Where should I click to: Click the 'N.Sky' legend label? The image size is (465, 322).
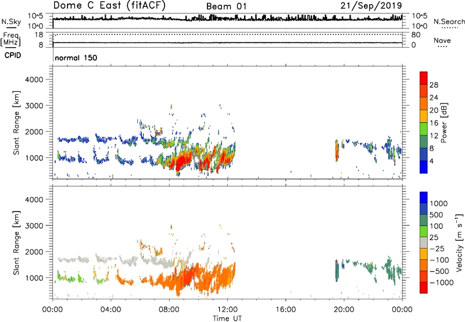pyautogui.click(x=11, y=22)
